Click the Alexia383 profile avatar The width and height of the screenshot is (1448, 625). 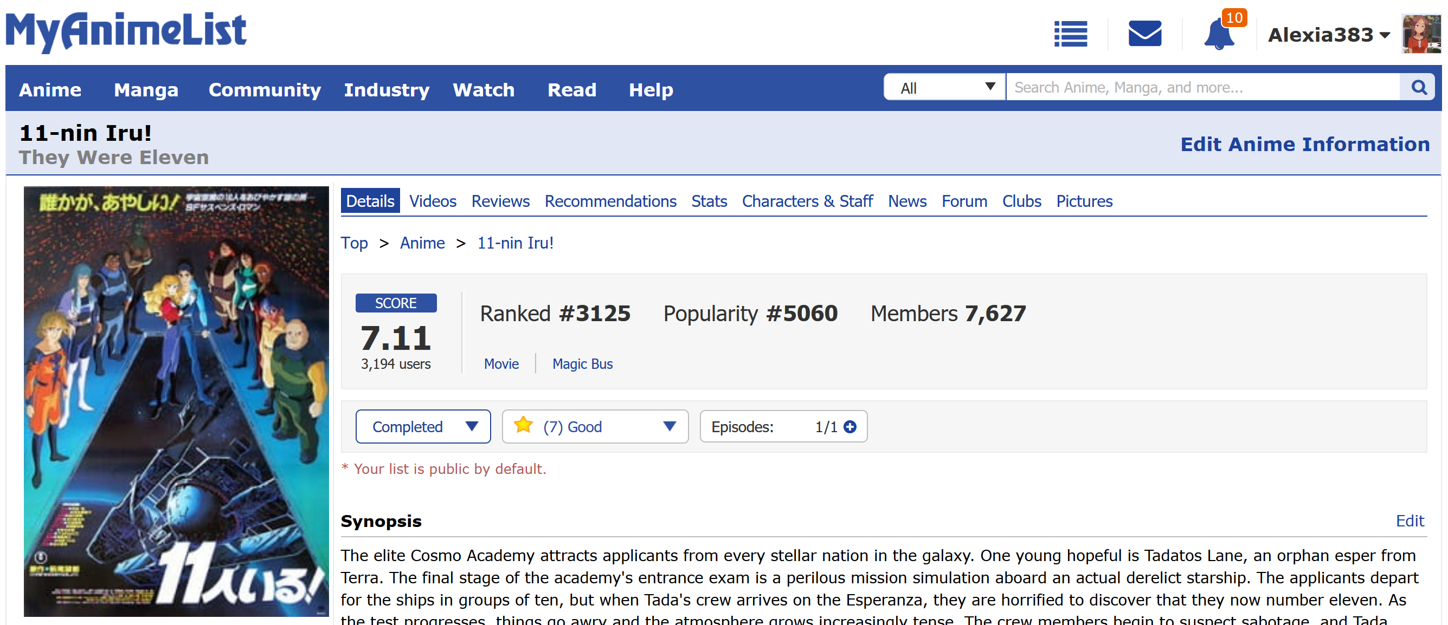point(1421,34)
